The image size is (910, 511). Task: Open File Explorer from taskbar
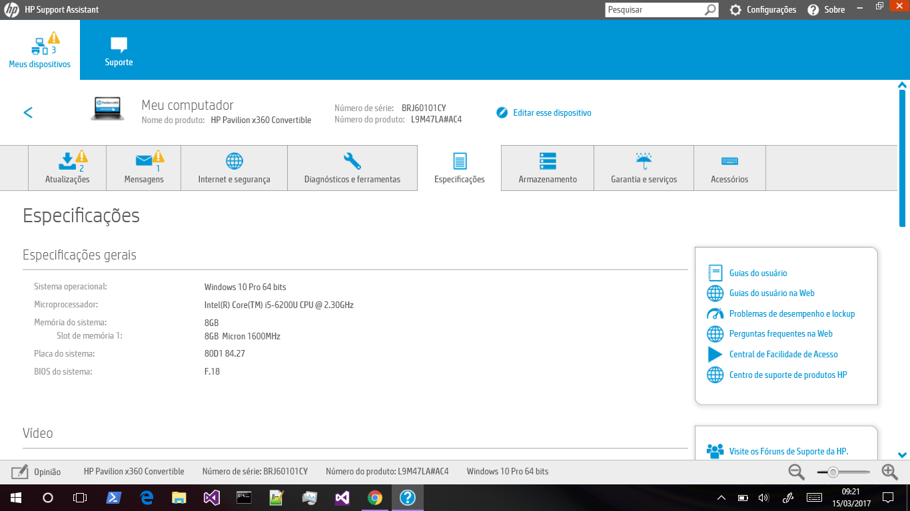179,498
